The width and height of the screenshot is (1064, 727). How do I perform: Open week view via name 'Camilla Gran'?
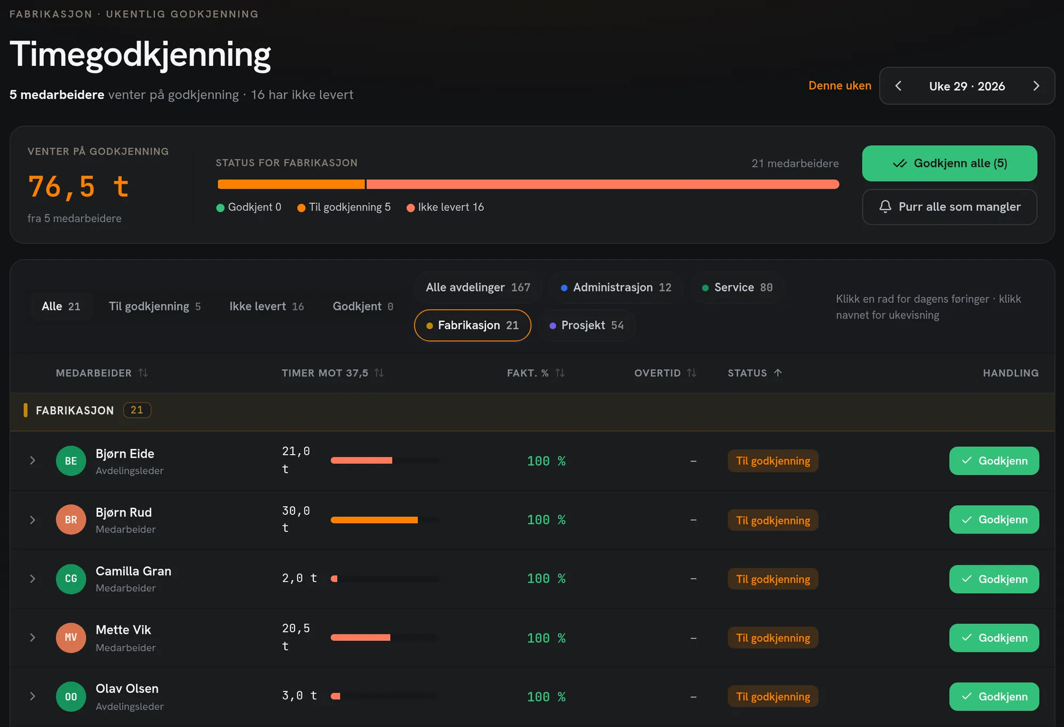tap(134, 571)
